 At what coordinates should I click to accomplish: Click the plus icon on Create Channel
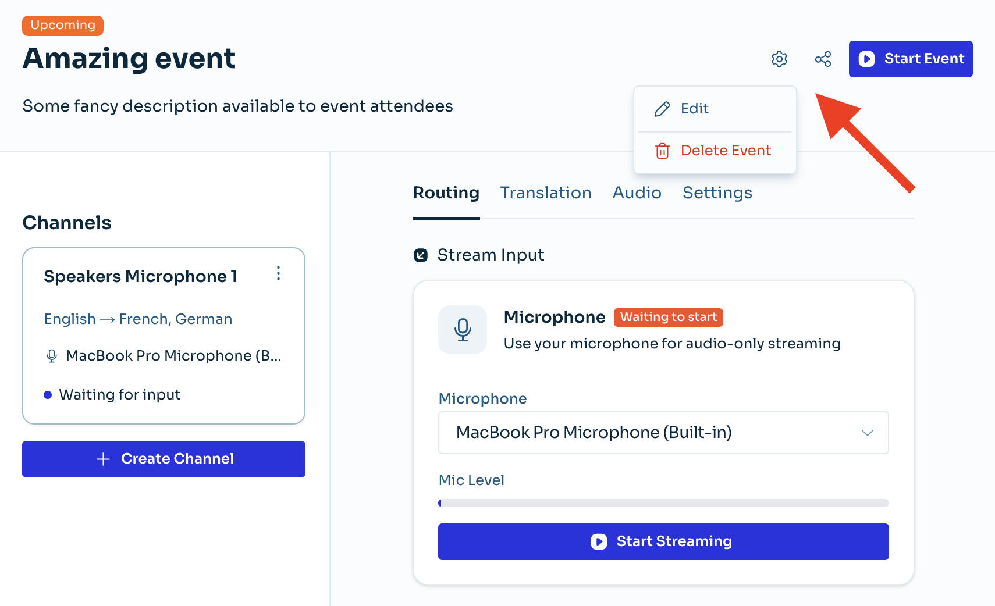pyautogui.click(x=102, y=459)
